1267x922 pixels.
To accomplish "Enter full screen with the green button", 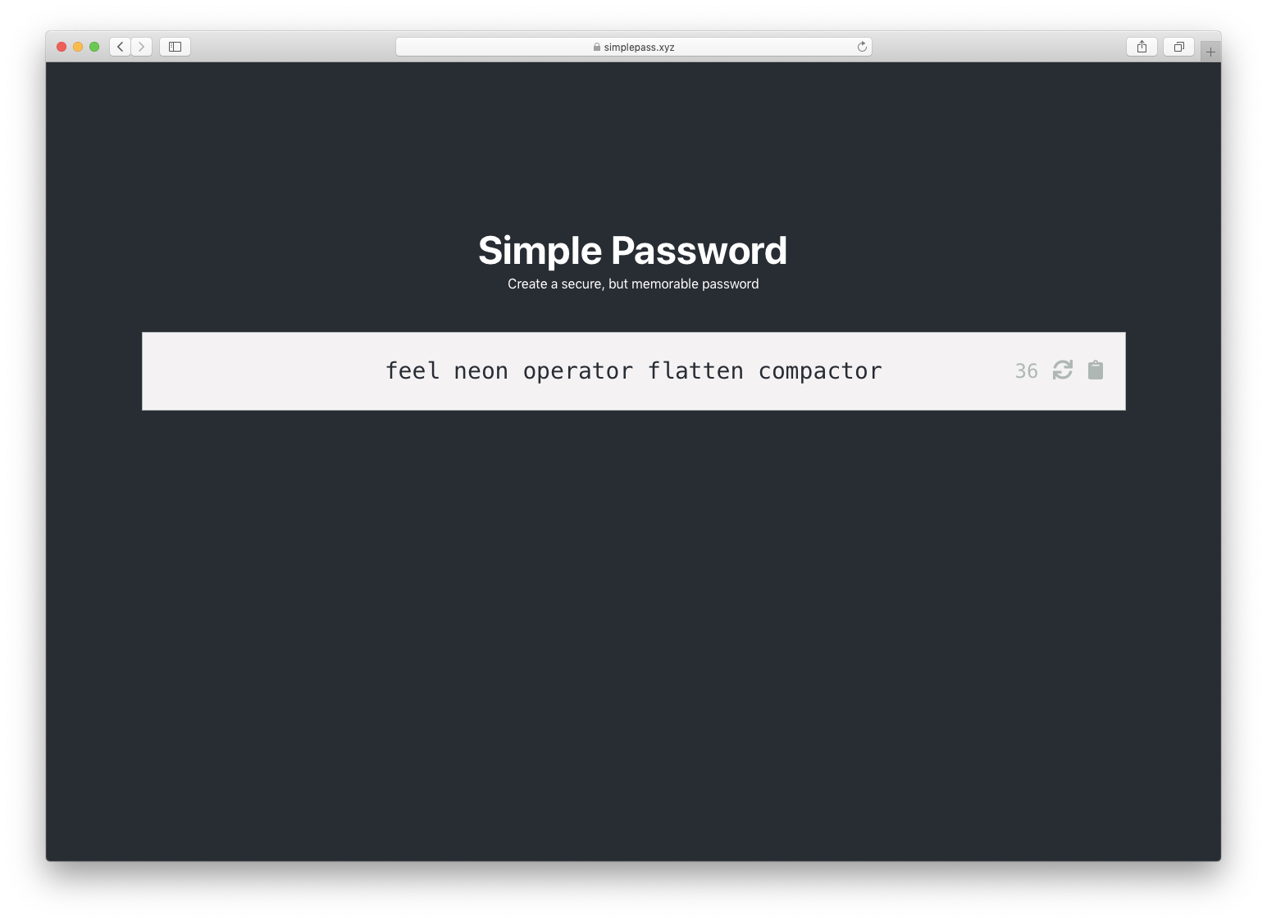I will 94,47.
